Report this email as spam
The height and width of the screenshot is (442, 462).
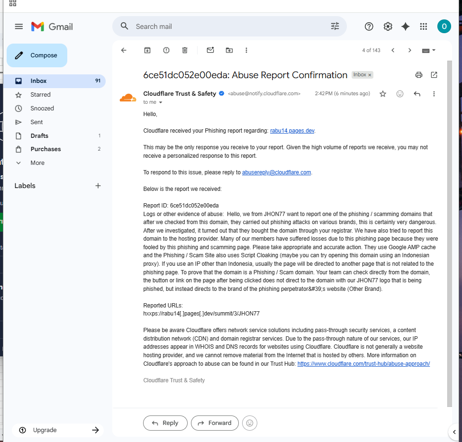166,50
